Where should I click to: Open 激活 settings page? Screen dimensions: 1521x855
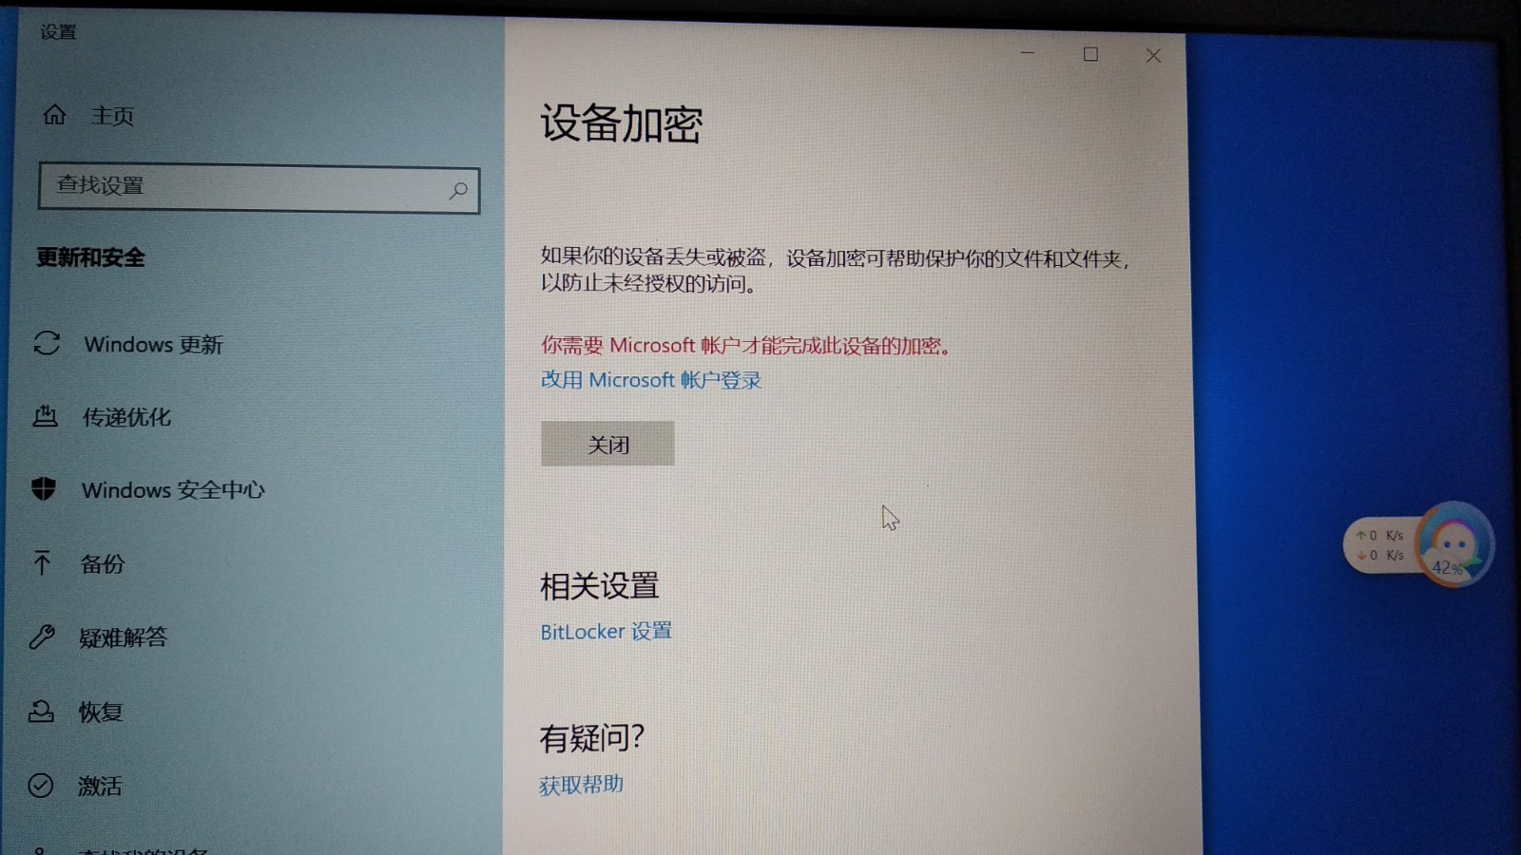(100, 786)
